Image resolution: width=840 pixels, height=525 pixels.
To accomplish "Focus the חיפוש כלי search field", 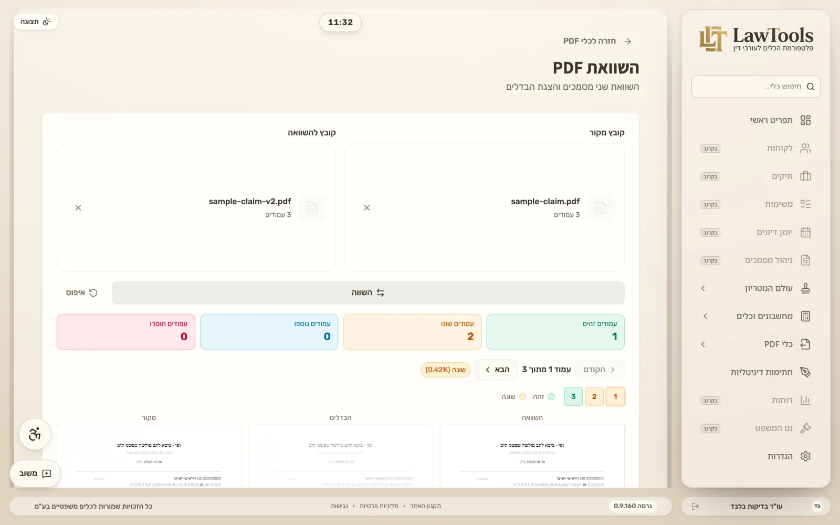I will tap(756, 87).
